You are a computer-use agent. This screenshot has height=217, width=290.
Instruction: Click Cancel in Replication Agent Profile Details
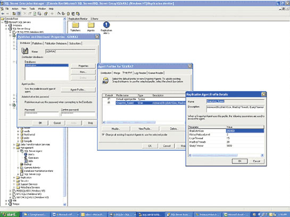256,161
